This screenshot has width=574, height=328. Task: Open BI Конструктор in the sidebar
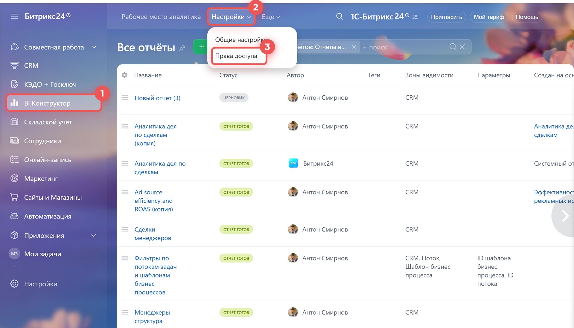(x=47, y=103)
